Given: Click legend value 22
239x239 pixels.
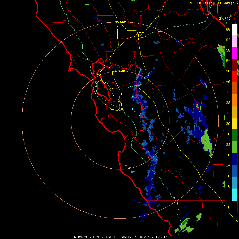Looking at the screenshot, I should [x=228, y=144].
